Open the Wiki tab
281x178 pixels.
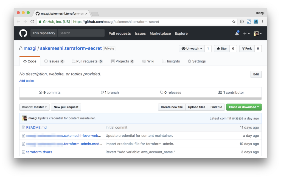(x=148, y=61)
